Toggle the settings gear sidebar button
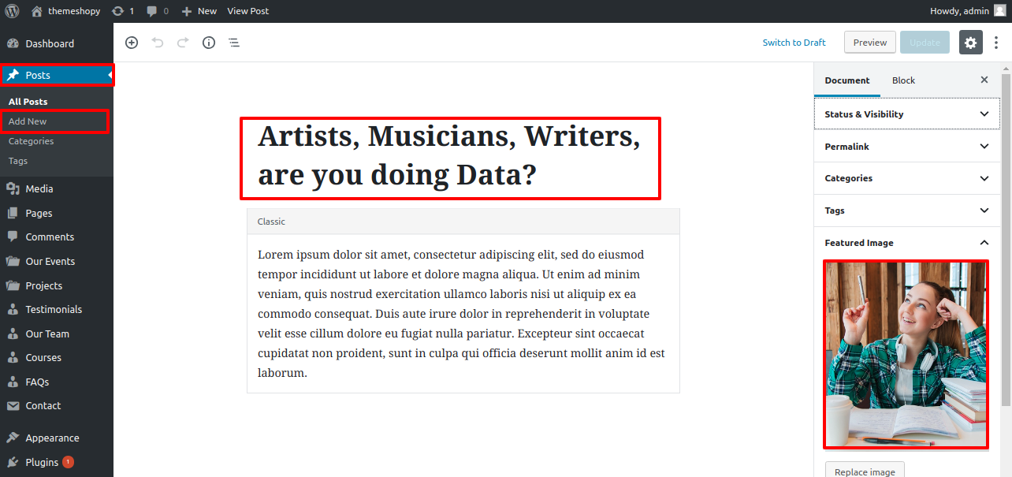Image resolution: width=1012 pixels, height=477 pixels. (x=970, y=43)
